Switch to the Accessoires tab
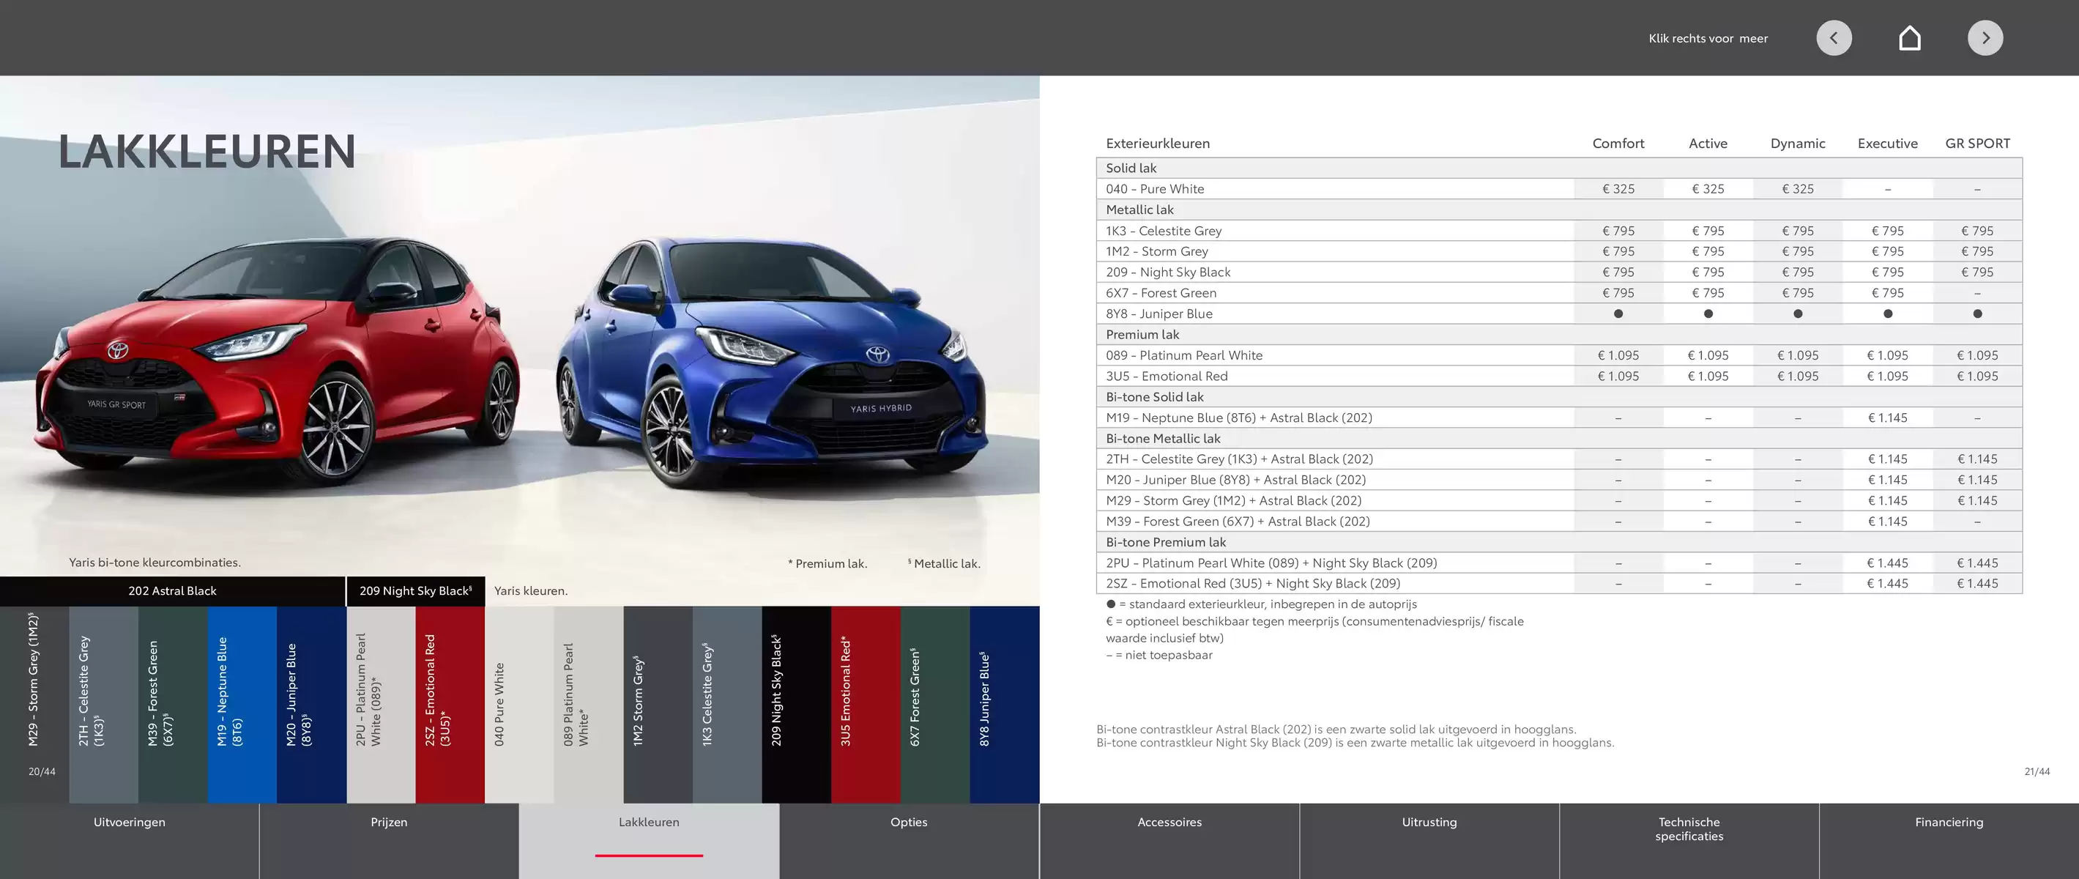Screen dimensions: 2079x879 coord(1169,840)
